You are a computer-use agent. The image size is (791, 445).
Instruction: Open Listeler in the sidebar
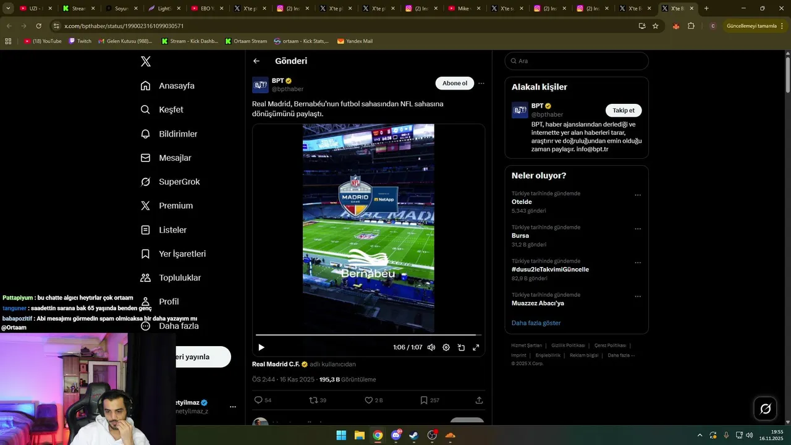click(x=163, y=230)
